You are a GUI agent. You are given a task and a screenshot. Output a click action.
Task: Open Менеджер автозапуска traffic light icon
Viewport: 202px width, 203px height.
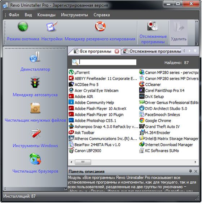coord(35,83)
